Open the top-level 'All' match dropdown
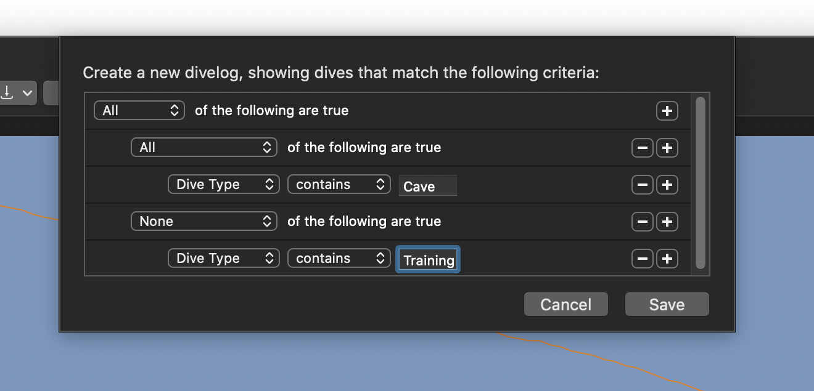Screen dimensions: 814x391 (x=139, y=111)
